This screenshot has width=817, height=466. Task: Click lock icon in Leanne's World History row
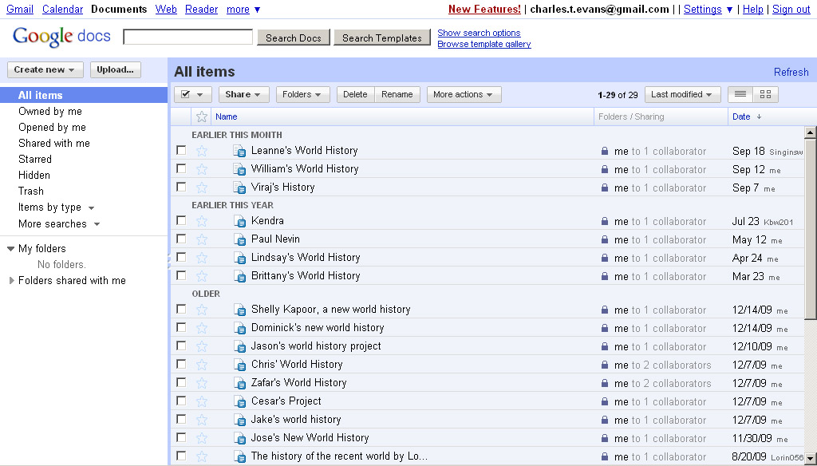click(605, 151)
